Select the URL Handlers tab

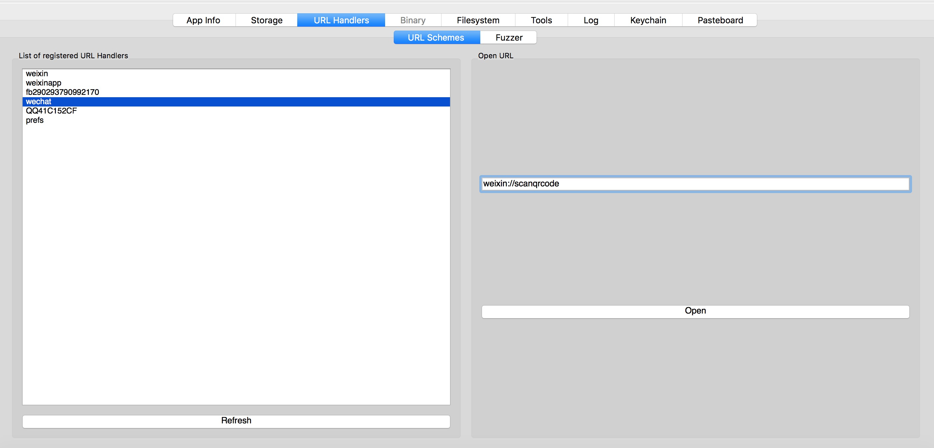click(341, 20)
